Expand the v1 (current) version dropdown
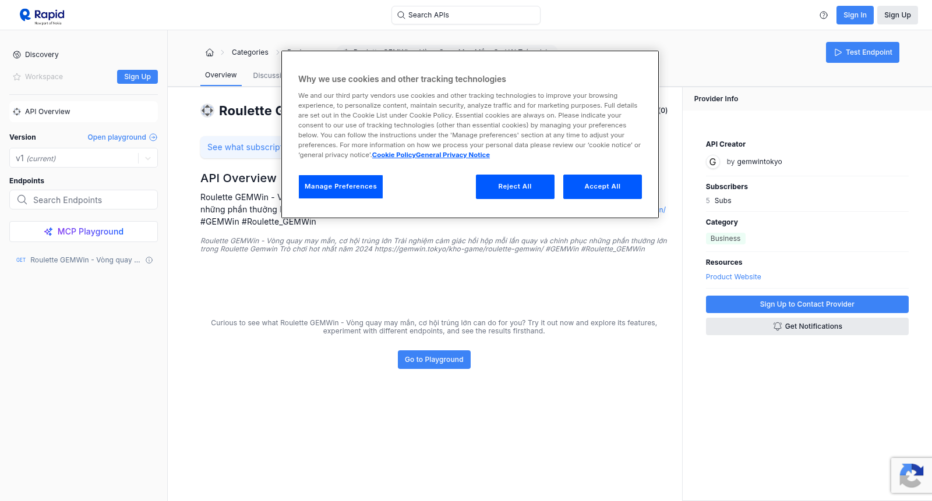The height and width of the screenshot is (501, 932). tap(83, 158)
